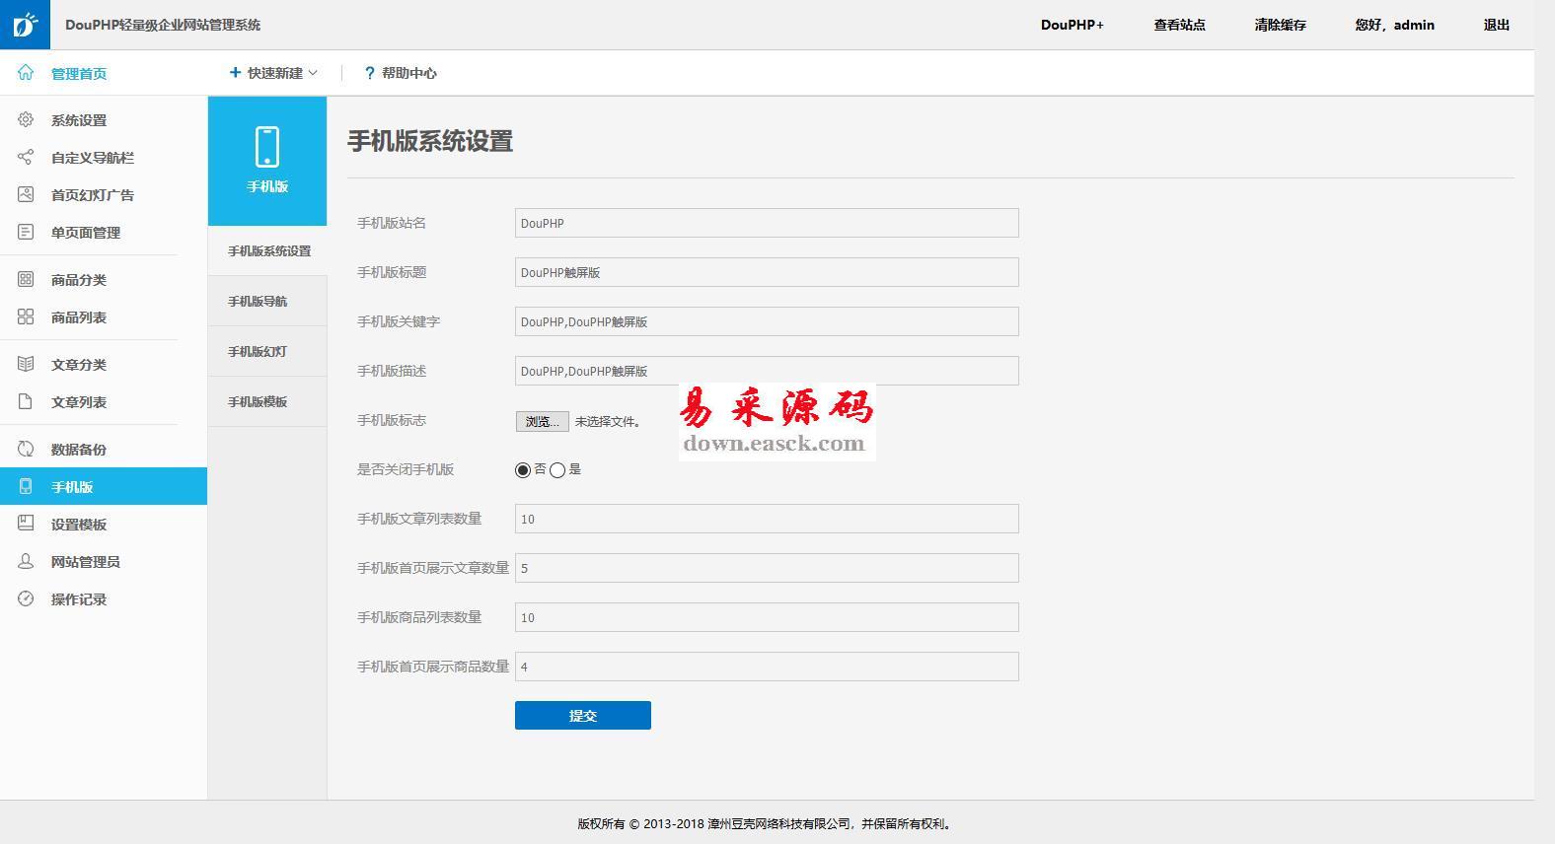Screen dimensions: 1555x844
Task: Expand the 快速新建 dropdown
Action: (x=273, y=73)
